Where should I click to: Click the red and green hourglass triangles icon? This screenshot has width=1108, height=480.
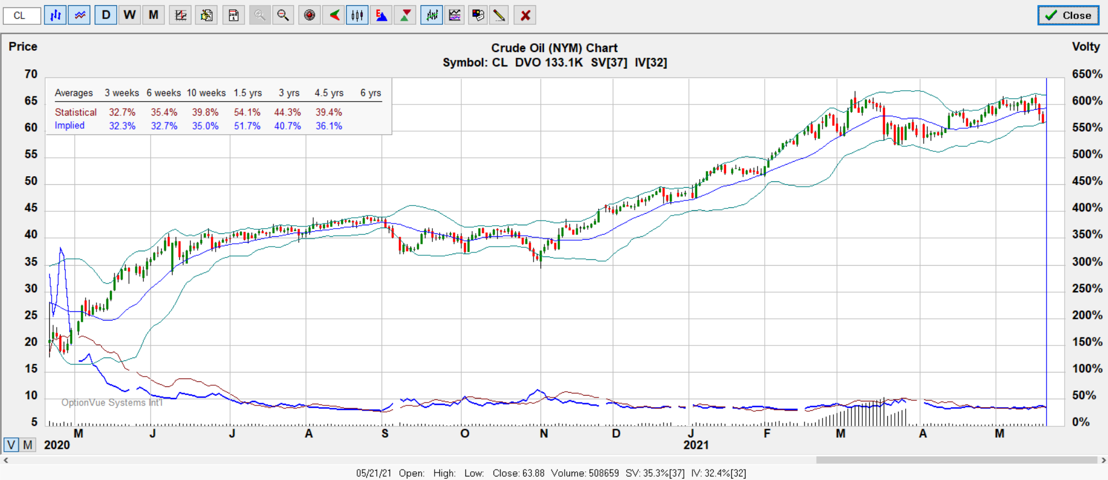(x=406, y=16)
